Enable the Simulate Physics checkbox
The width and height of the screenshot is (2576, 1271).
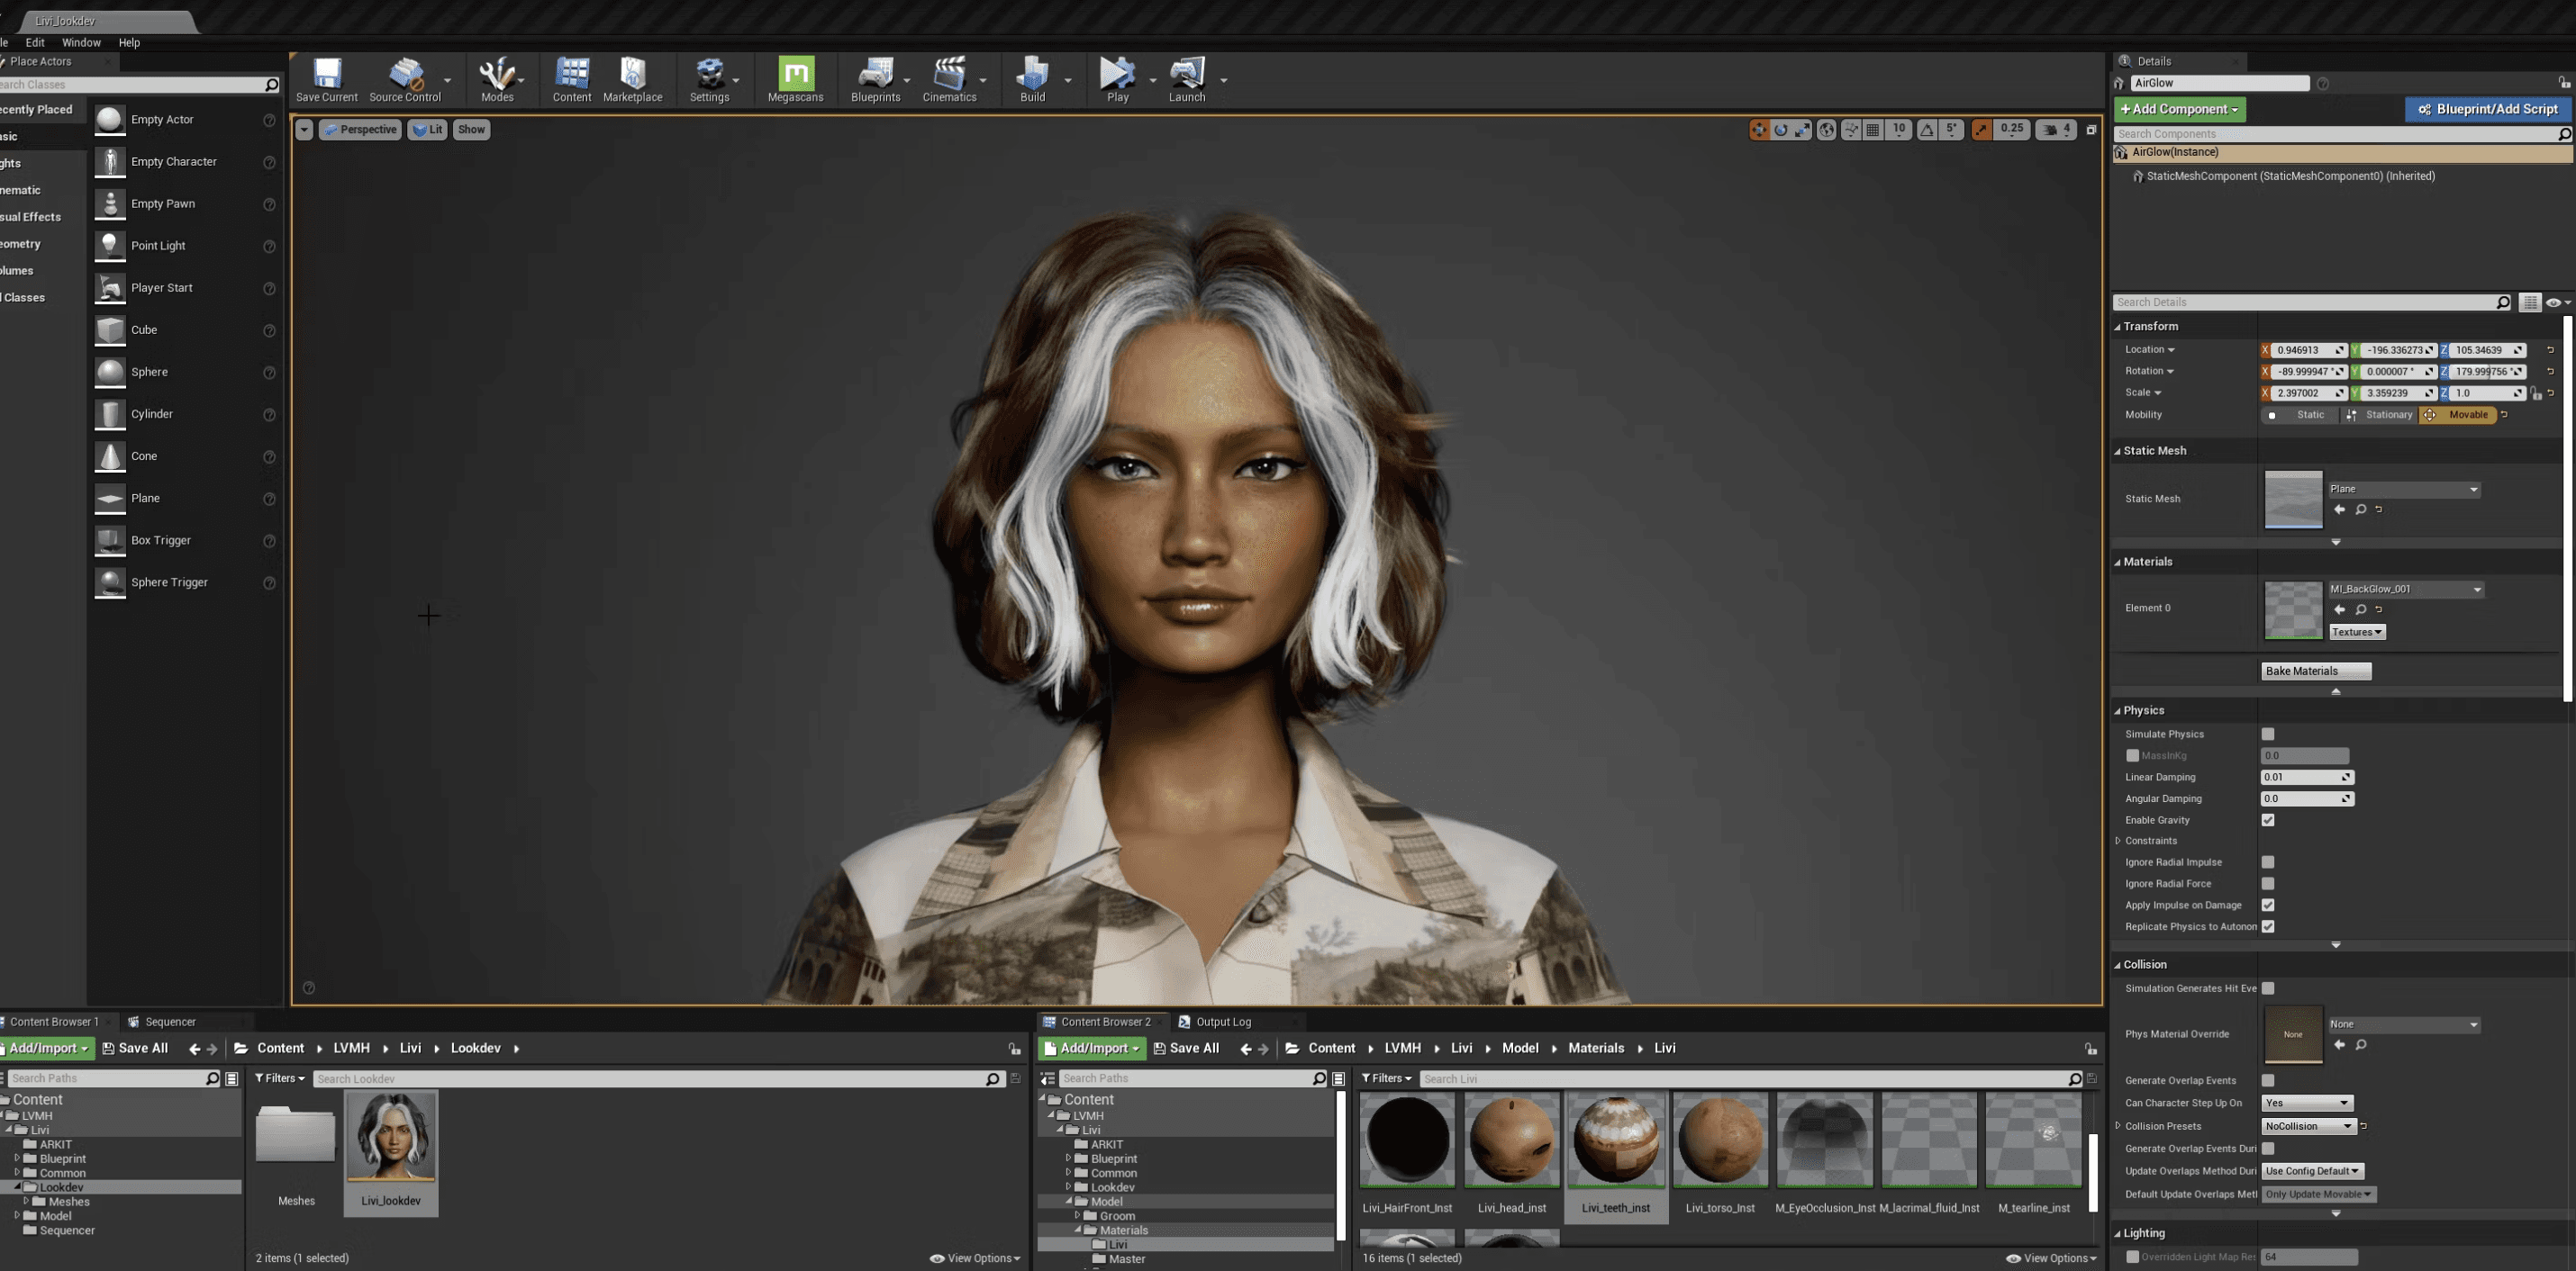coord(2268,735)
